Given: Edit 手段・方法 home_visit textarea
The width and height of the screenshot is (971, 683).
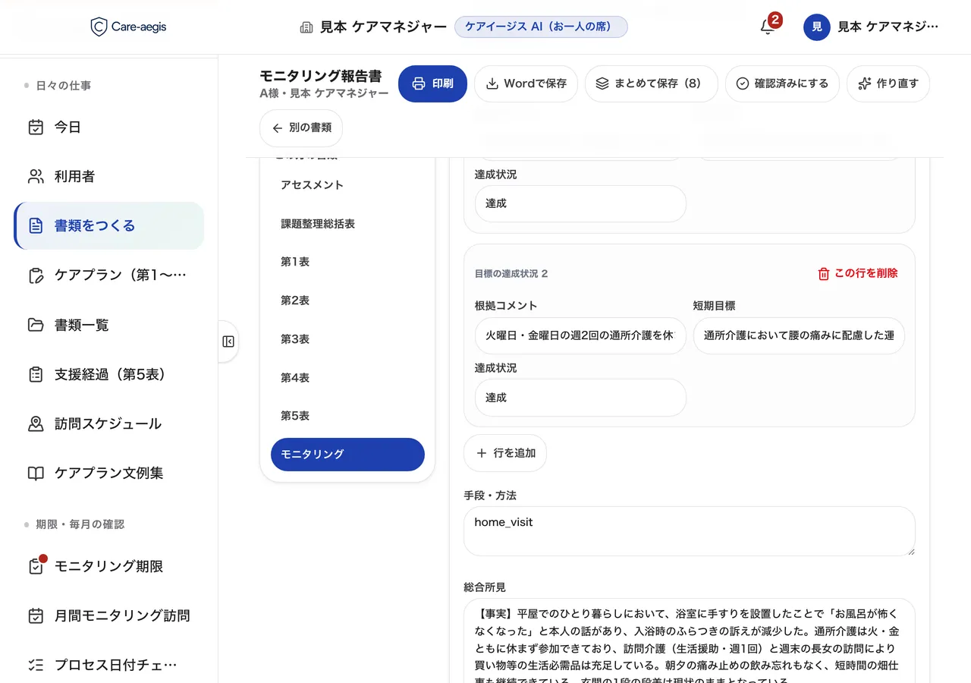Looking at the screenshot, I should pos(690,531).
